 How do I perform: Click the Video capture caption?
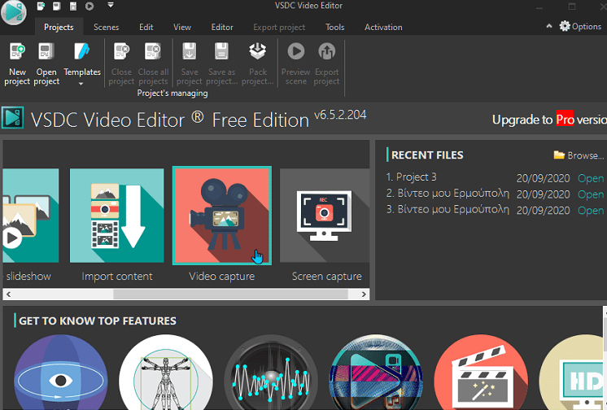pyautogui.click(x=222, y=276)
